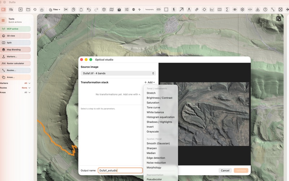Image resolution: width=289 pixels, height=181 pixels.
Task: Expand Markers filter set to All
Action: point(27,83)
